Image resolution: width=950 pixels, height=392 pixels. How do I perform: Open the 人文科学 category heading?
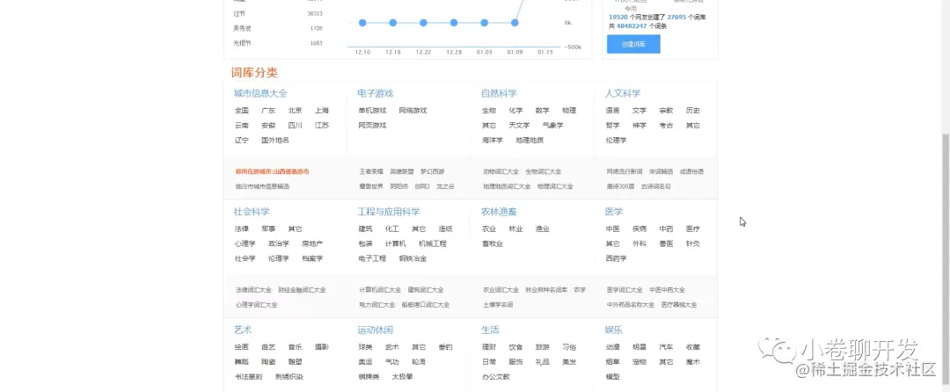(622, 93)
